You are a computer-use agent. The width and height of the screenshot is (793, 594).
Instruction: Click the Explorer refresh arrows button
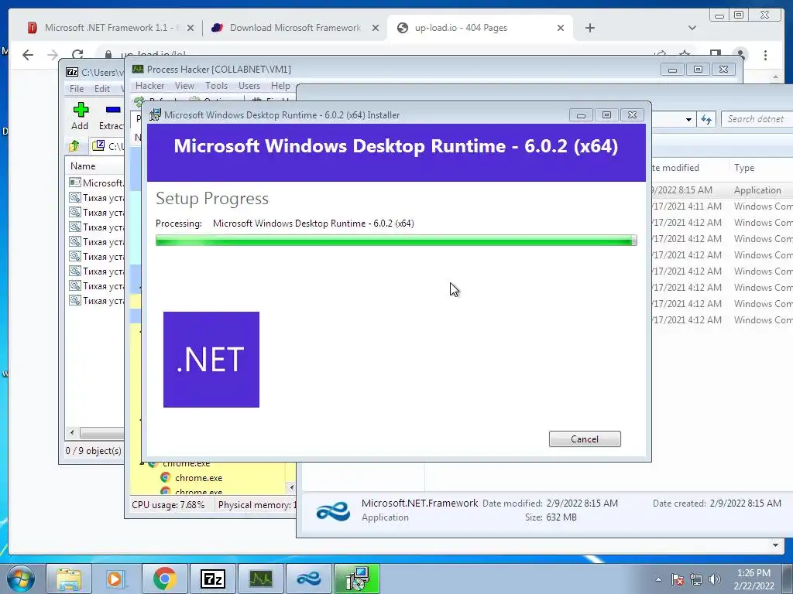point(706,119)
